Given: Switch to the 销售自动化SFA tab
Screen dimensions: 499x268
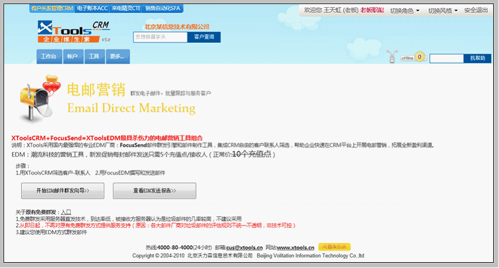Looking at the screenshot, I should point(161,9).
